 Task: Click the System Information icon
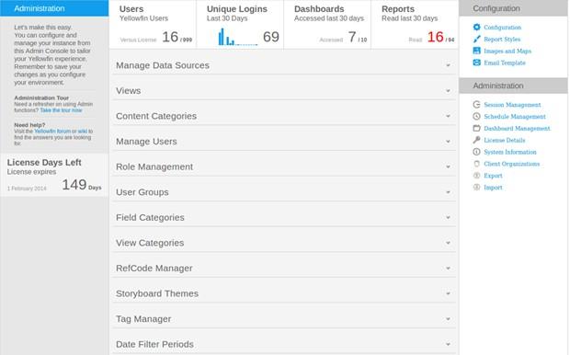coord(476,152)
